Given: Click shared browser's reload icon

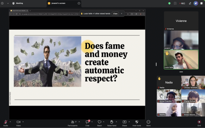Looking at the screenshot, I should pos(16,14).
